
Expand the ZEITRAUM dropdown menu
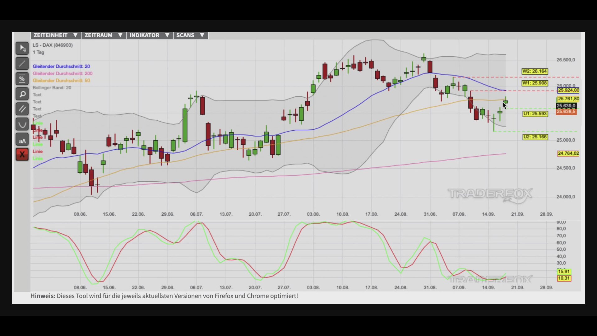point(104,35)
